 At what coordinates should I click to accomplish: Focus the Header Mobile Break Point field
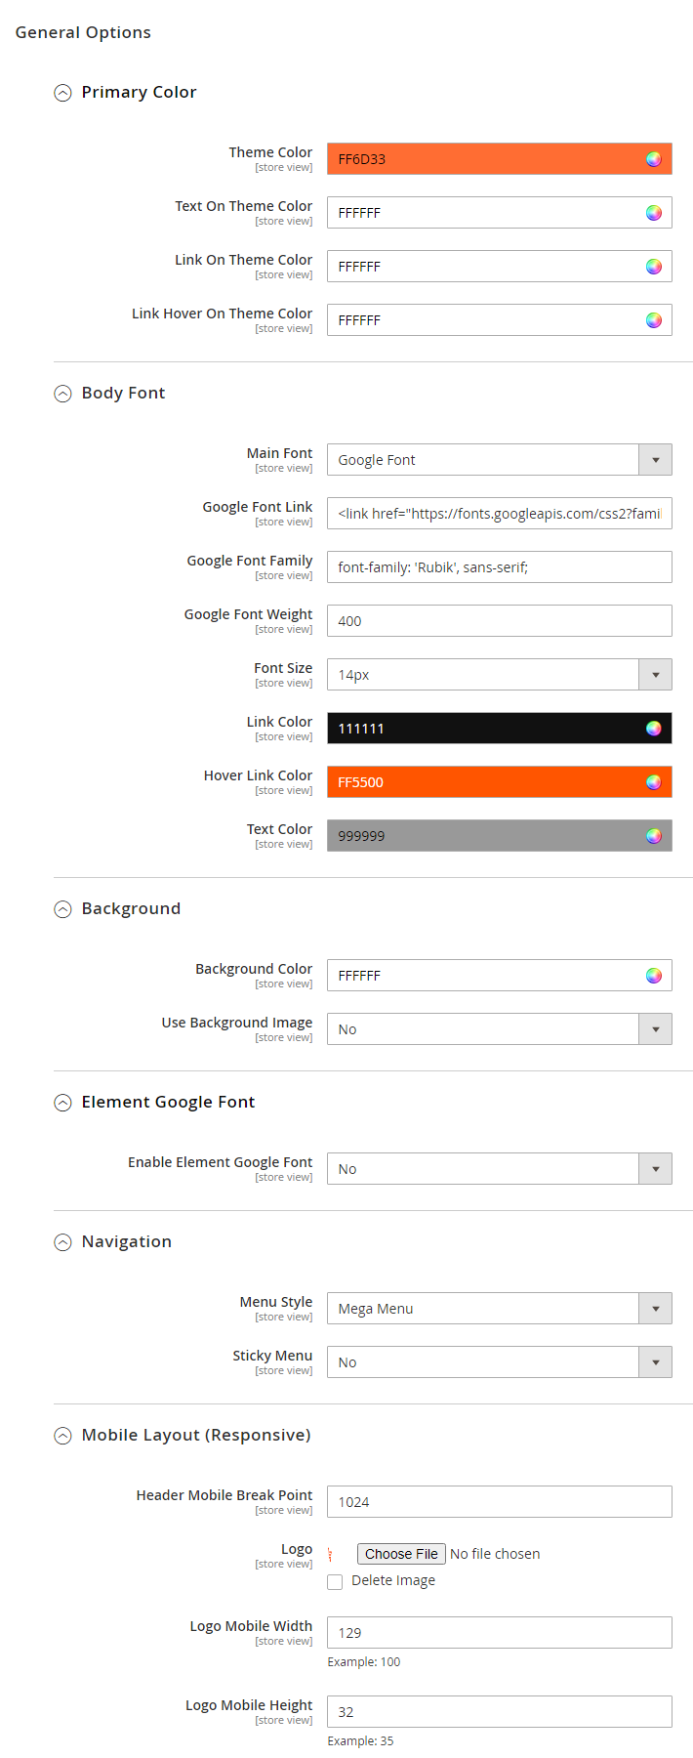[499, 1502]
